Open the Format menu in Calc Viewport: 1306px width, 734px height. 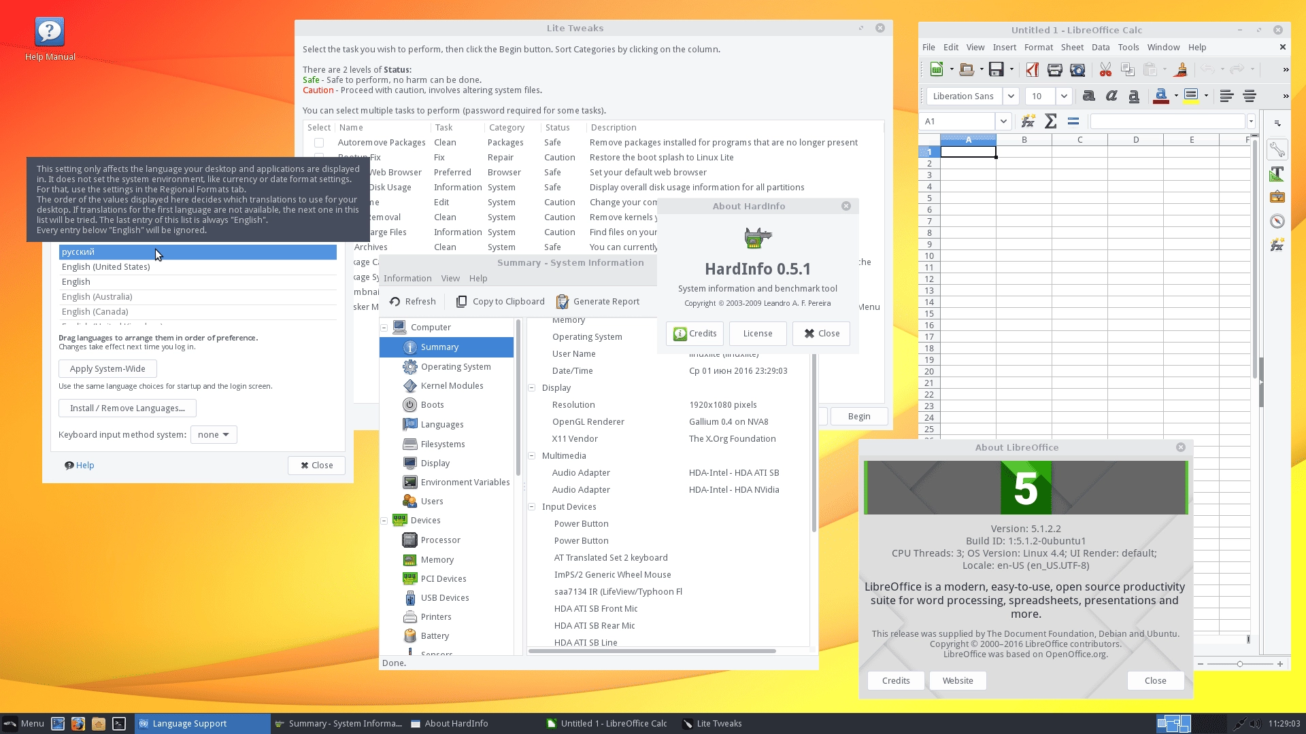1038,47
